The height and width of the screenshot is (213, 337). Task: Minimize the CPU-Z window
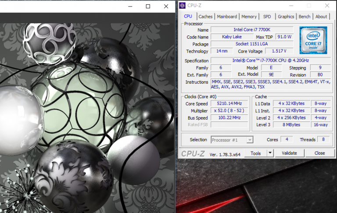(291, 6)
